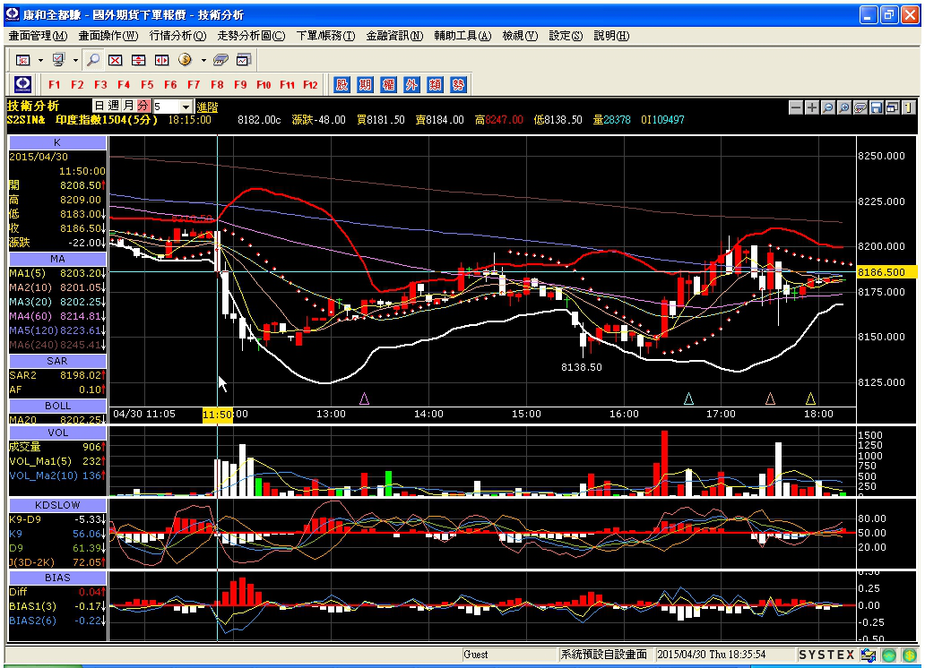Screen dimensions: 925x668
Task: Click the chart window toolbar icon
Action: point(244,60)
